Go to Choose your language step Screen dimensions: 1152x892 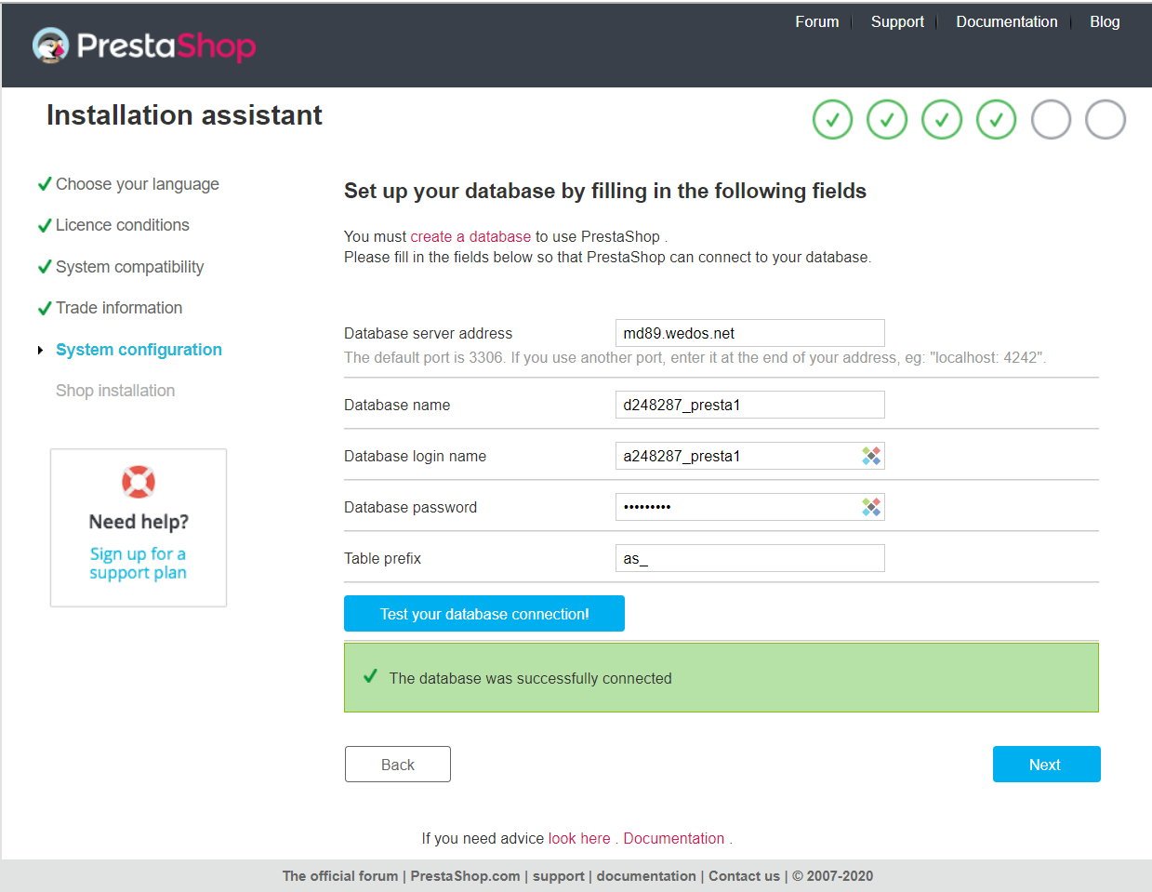click(137, 184)
